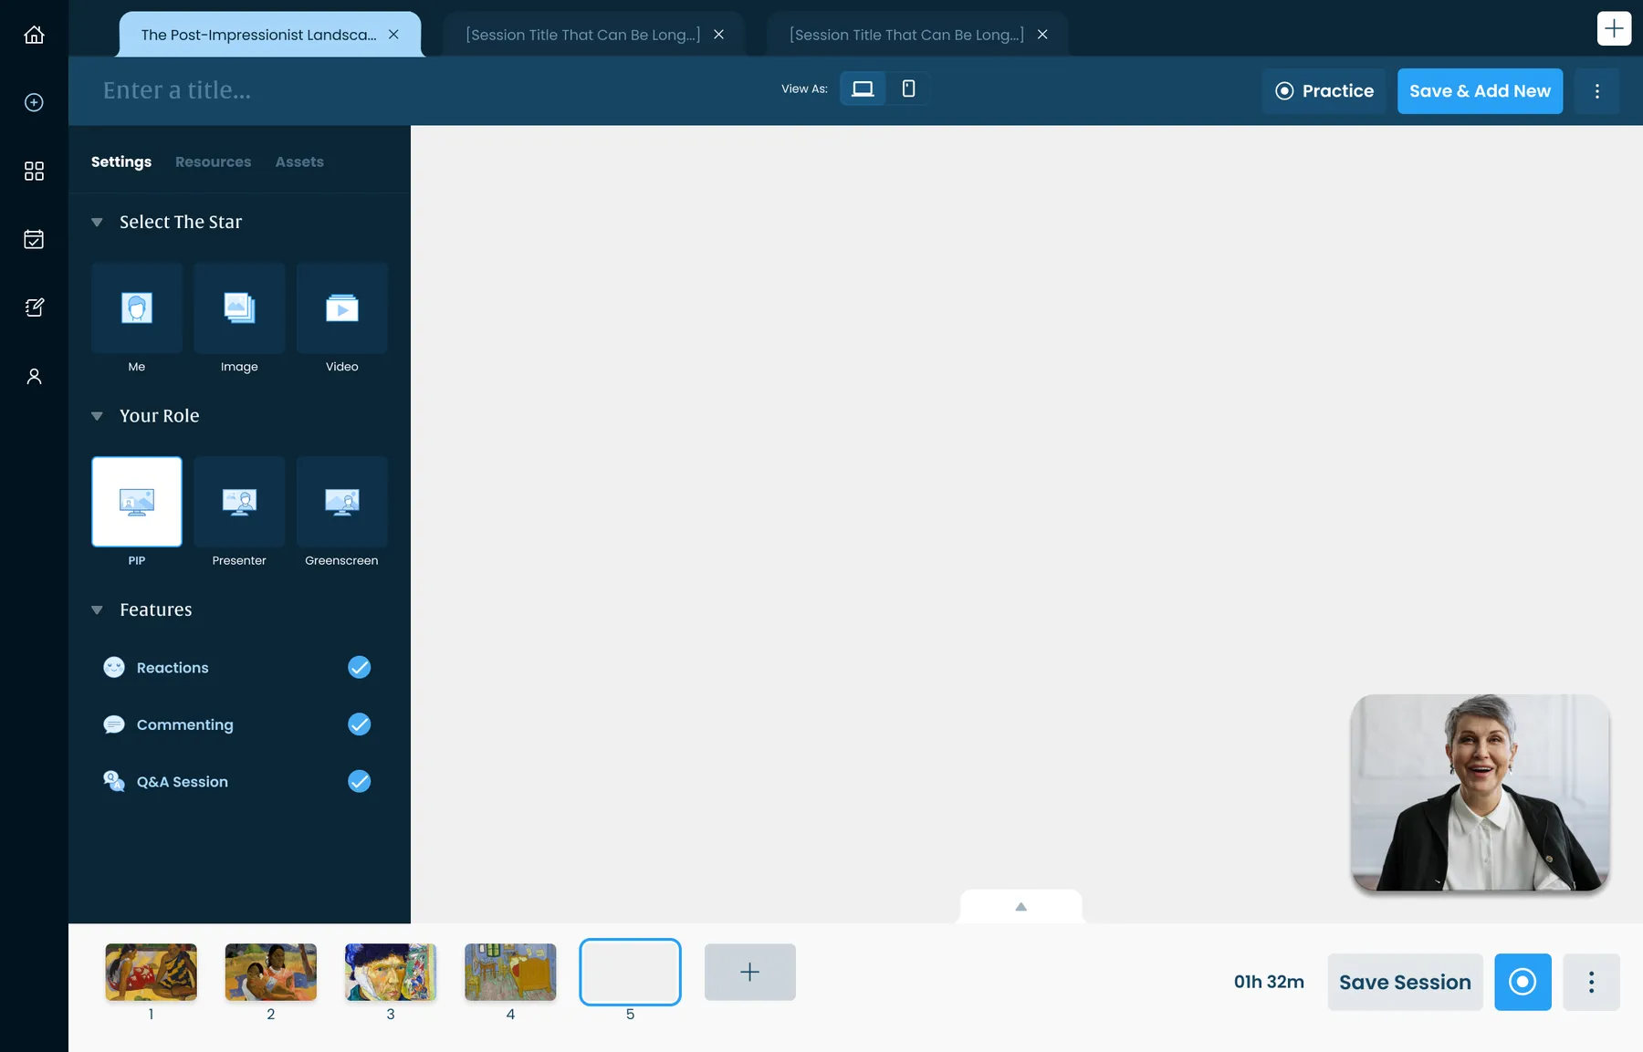Switch the view to laptop mode
The width and height of the screenshot is (1643, 1052).
863,89
